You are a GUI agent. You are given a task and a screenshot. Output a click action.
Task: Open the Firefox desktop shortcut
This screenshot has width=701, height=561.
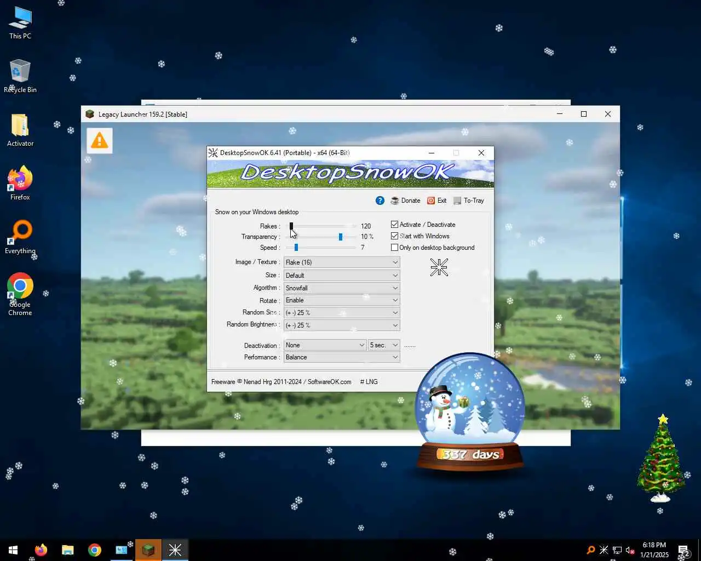pos(20,184)
